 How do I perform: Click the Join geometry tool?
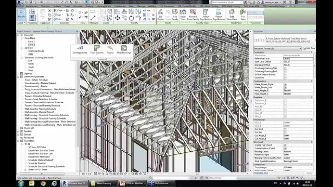tap(58, 19)
